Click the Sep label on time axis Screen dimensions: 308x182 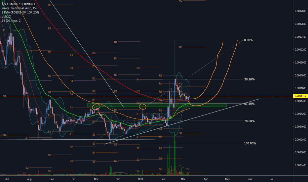[52, 179]
